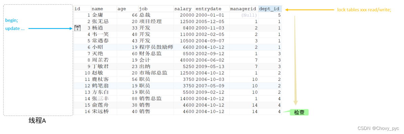Click the entrydate cell 2005-12-05
The height and width of the screenshot is (134, 404).
[212, 22]
